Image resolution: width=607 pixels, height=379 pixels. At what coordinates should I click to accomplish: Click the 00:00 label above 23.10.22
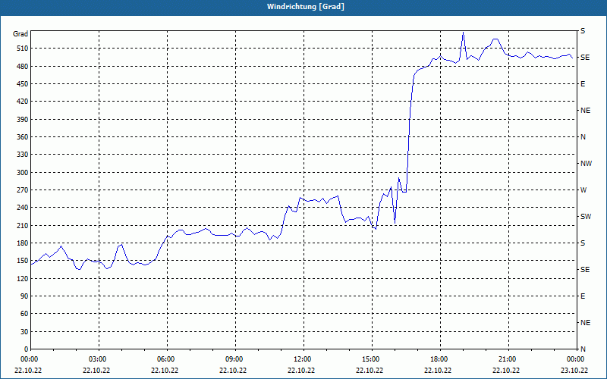(574, 359)
